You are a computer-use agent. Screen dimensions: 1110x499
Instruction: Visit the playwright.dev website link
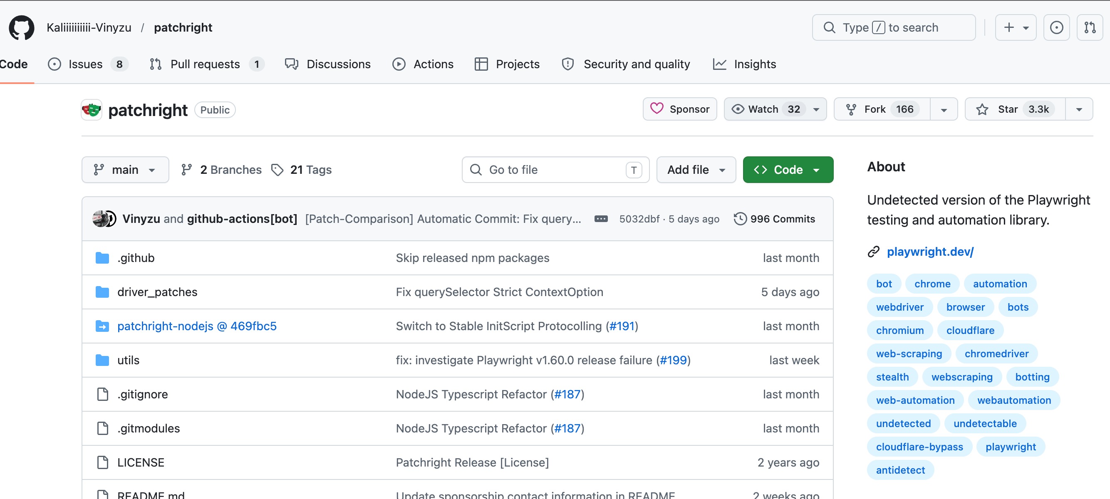point(930,252)
